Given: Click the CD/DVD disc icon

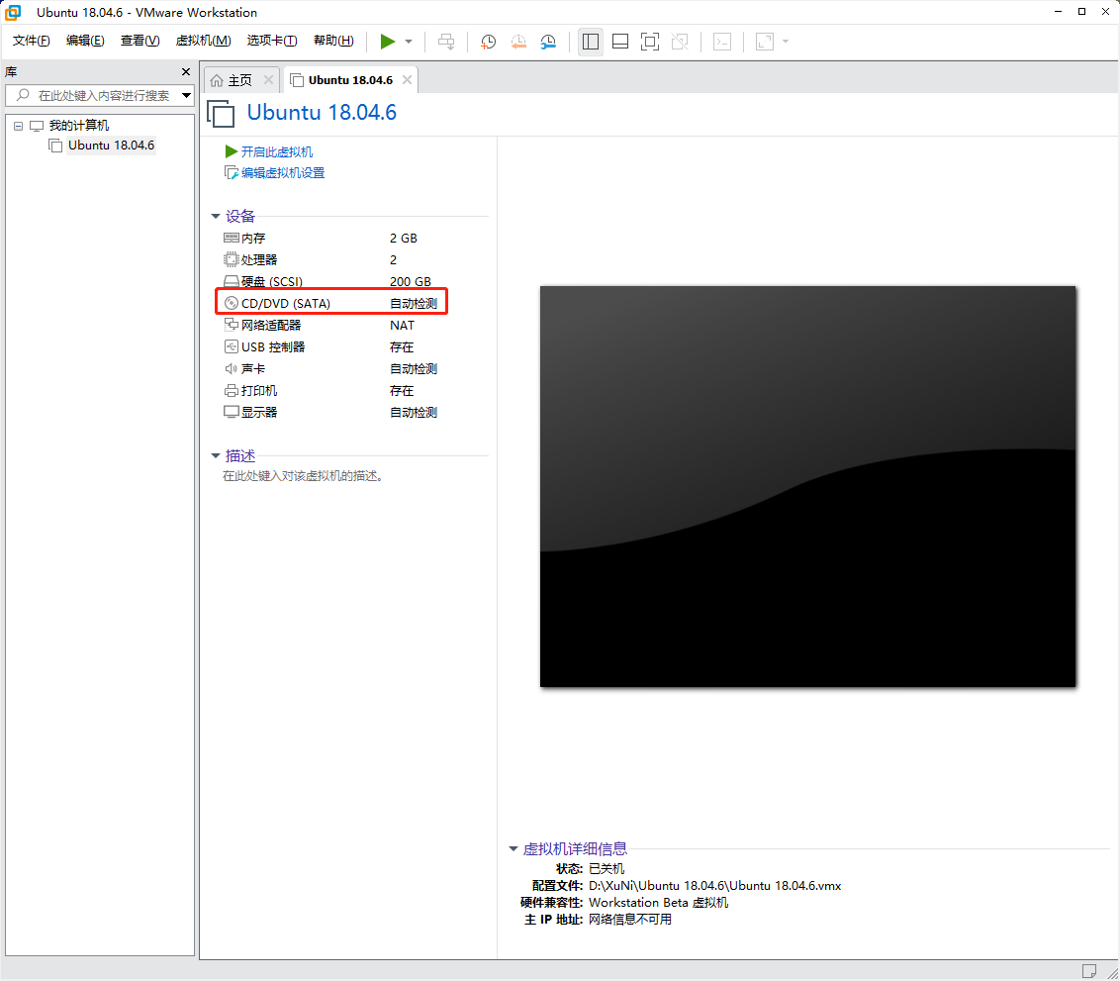Looking at the screenshot, I should [232, 303].
